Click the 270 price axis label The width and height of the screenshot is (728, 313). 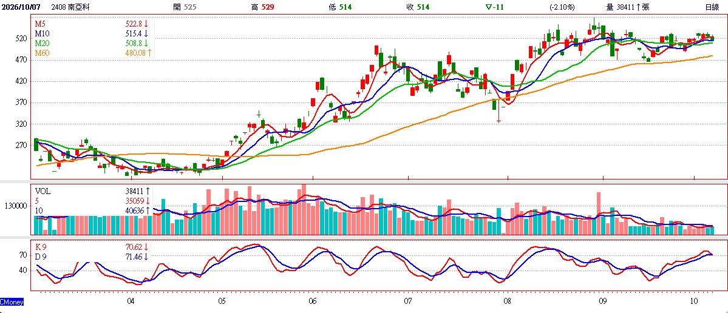pyautogui.click(x=22, y=145)
